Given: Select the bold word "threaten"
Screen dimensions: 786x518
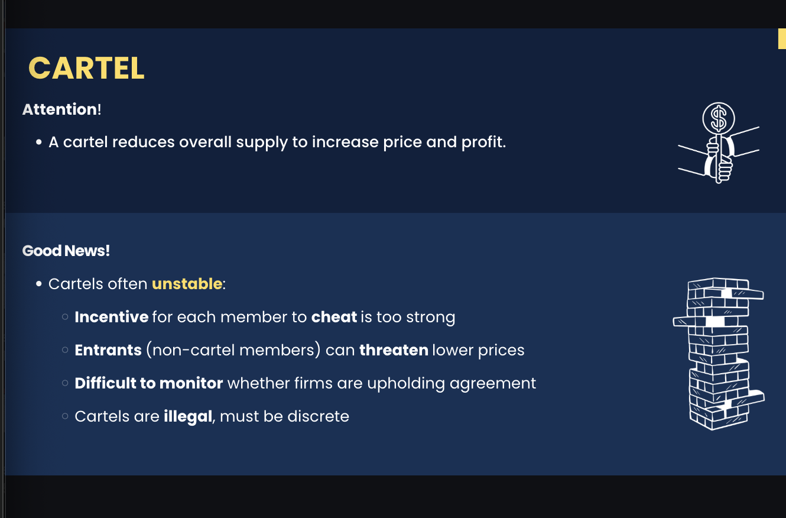Looking at the screenshot, I should tap(394, 350).
